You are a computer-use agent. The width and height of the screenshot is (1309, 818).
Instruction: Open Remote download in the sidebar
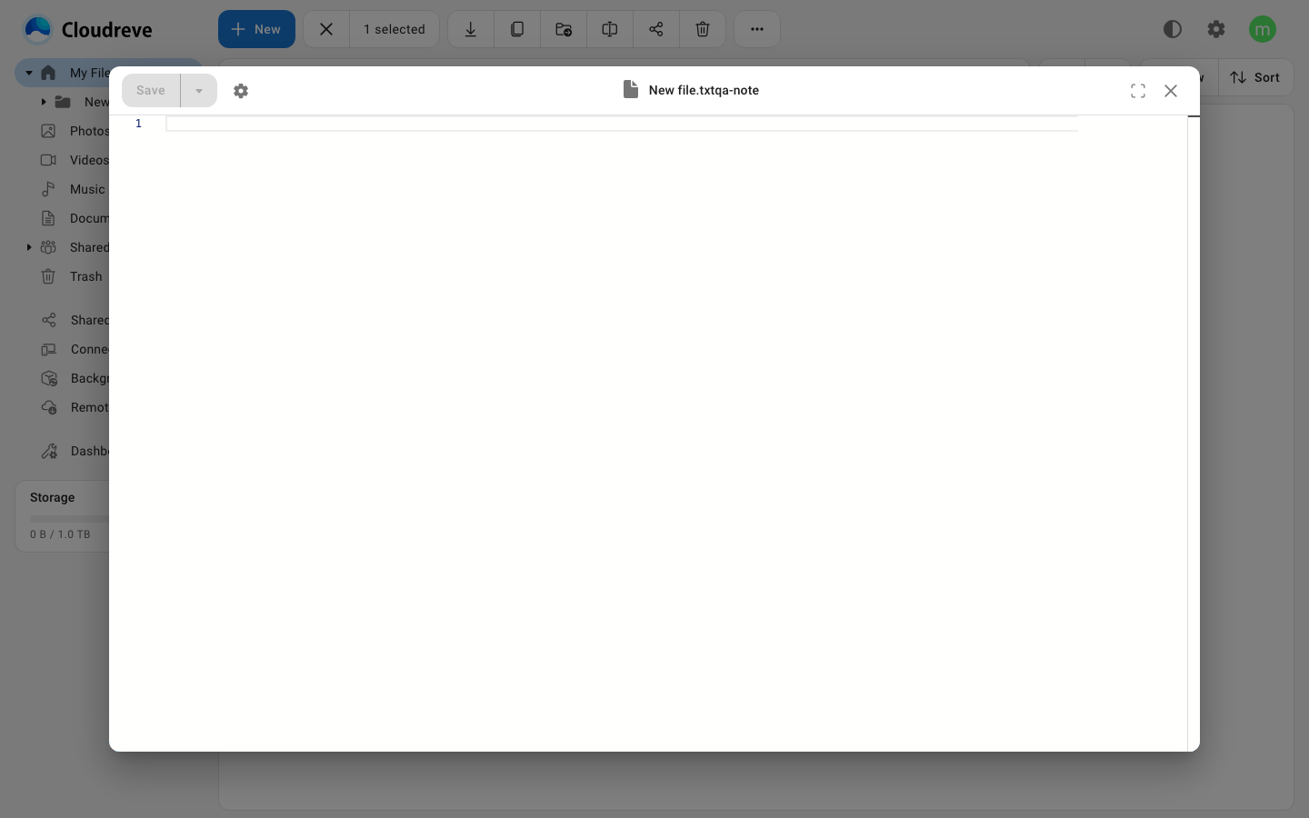point(64,407)
